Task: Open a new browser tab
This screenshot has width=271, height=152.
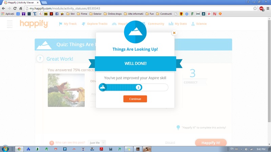Action: point(44,3)
